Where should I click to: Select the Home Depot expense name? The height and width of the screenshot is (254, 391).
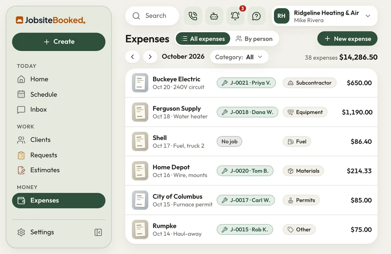coord(171,167)
